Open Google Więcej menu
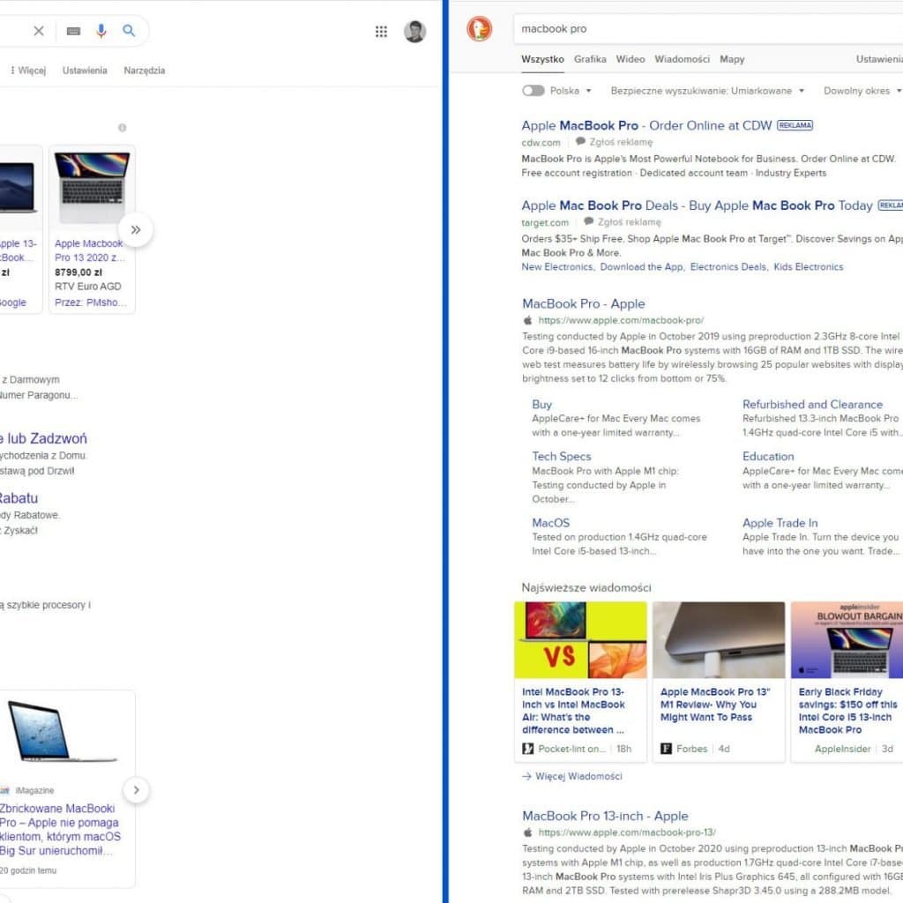 [27, 71]
